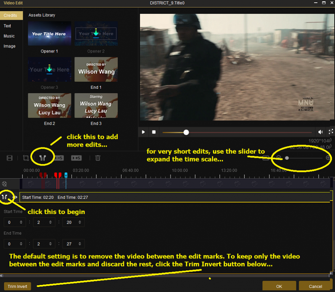Viewport: 335px width, 292px height.
Task: Click the Start Time seconds stepper arrows
Action: [x=80, y=222]
